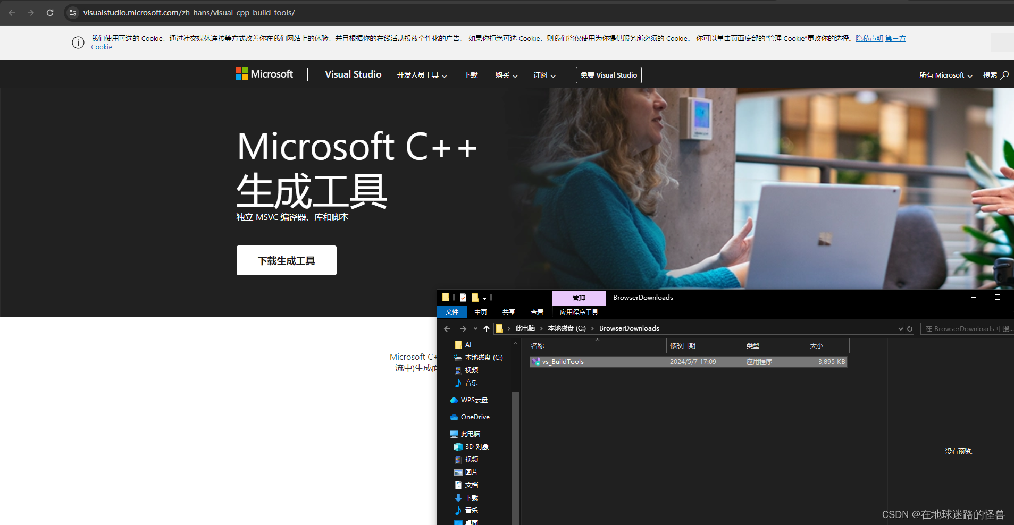1014x525 pixels.
Task: Open OneDrive in navigation pane
Action: coord(470,417)
